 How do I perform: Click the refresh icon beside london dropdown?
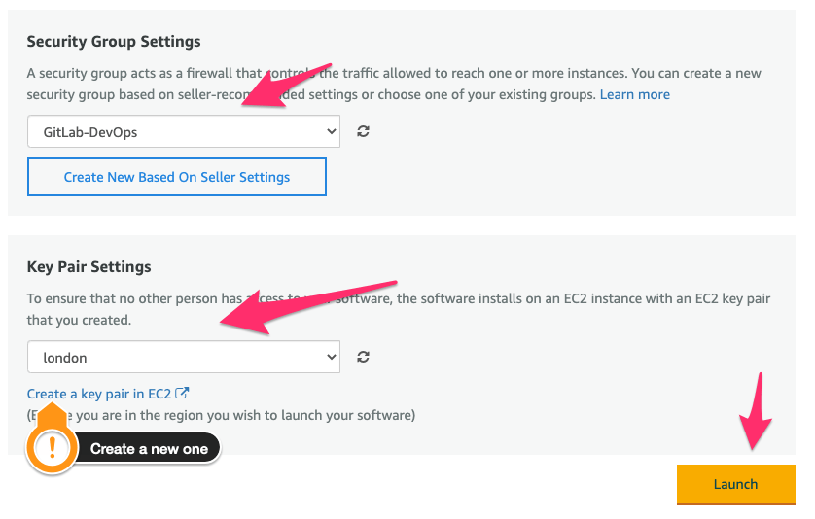tap(363, 357)
